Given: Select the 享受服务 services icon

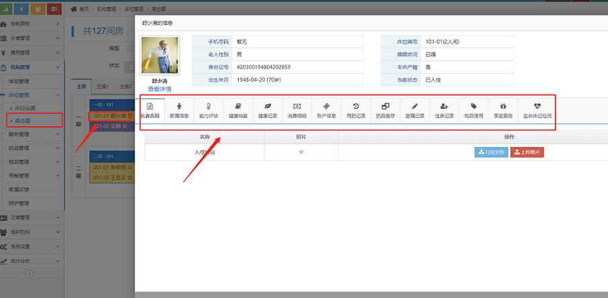Looking at the screenshot, I should [503, 111].
